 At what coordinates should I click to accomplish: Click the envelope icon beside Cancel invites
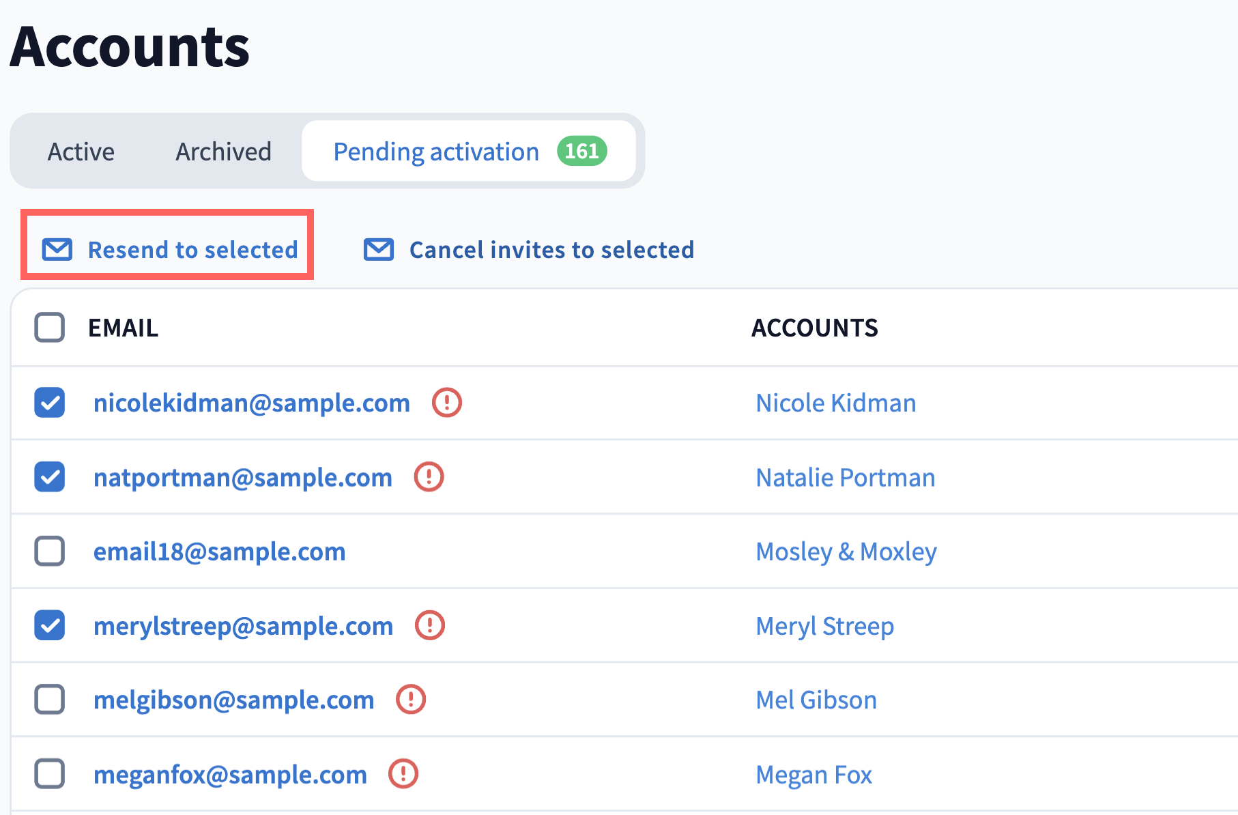379,250
